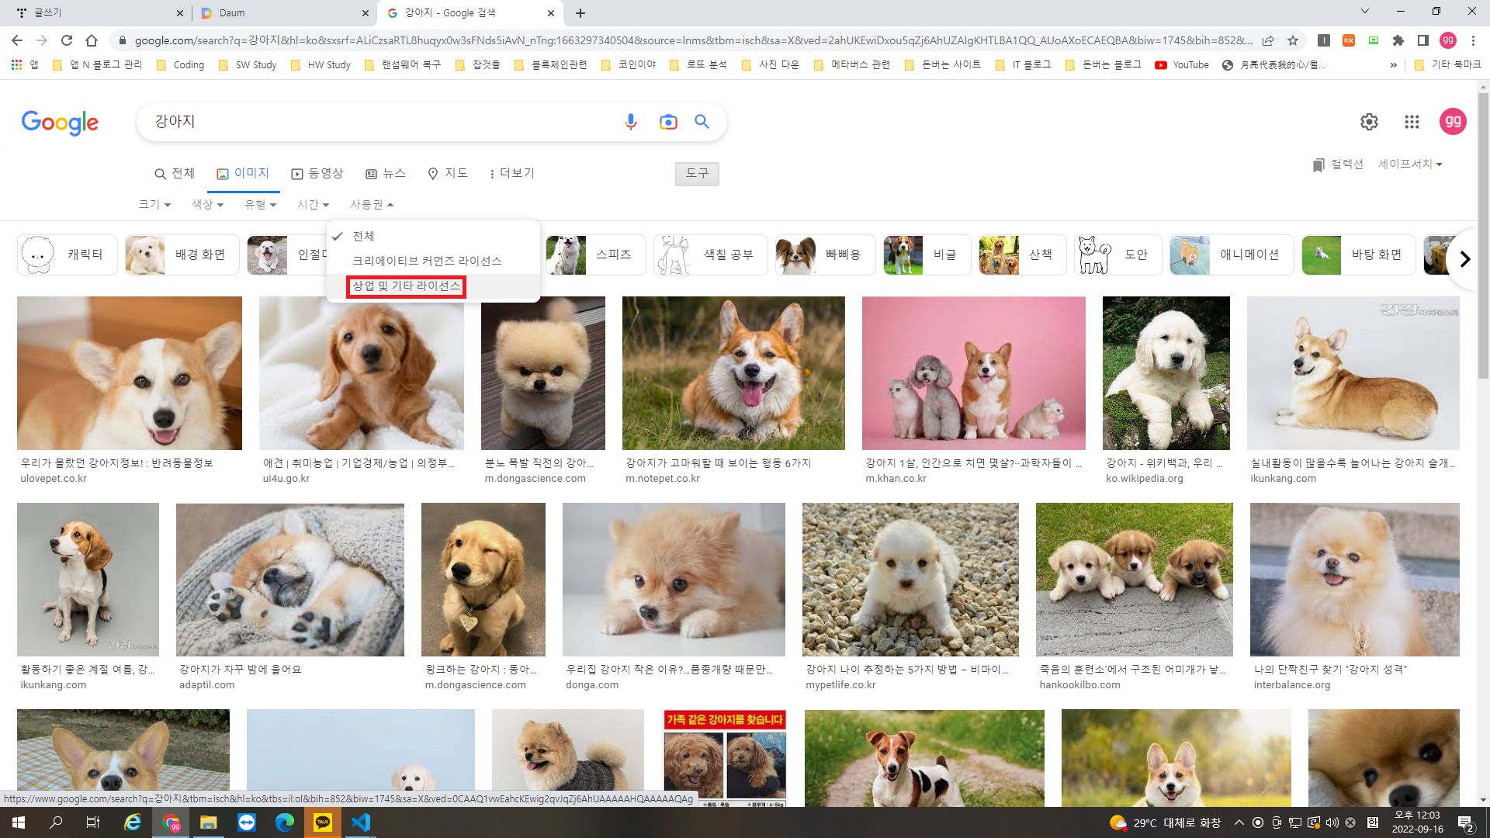Expand the 크기 size filter dropdown
This screenshot has height=838, width=1490.
pyautogui.click(x=154, y=204)
